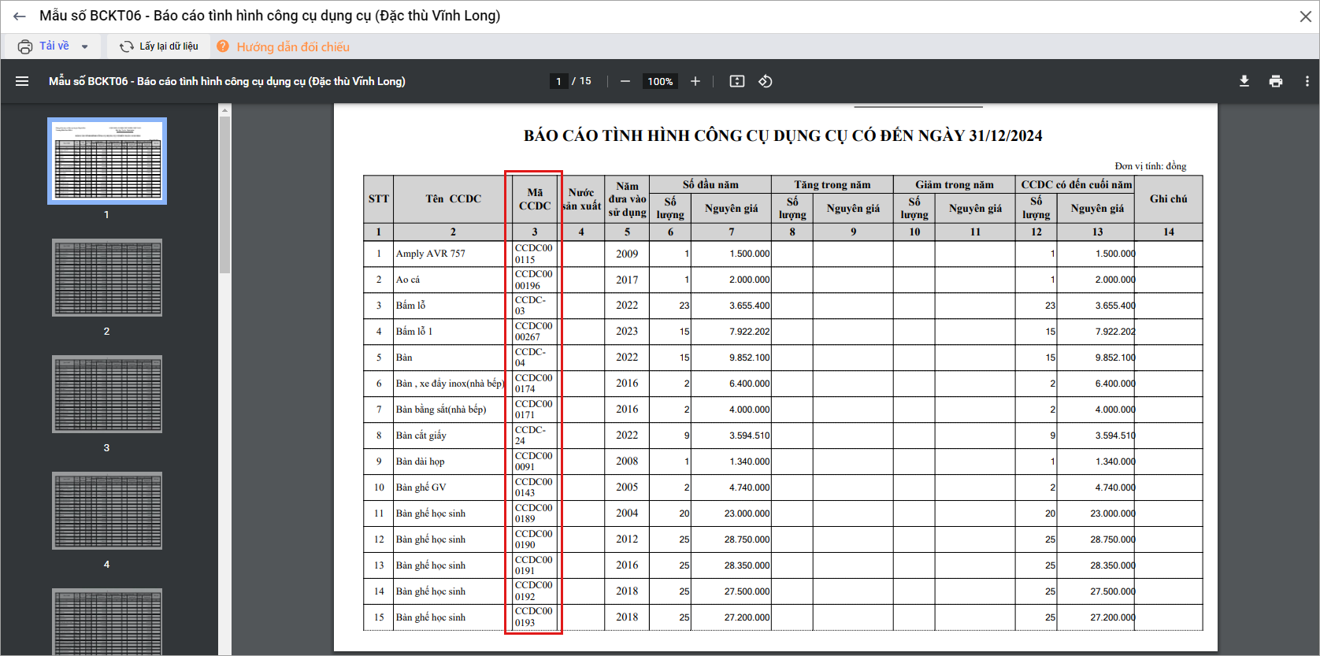Click the zoom in plus icon
This screenshot has height=656, width=1320.
click(695, 81)
